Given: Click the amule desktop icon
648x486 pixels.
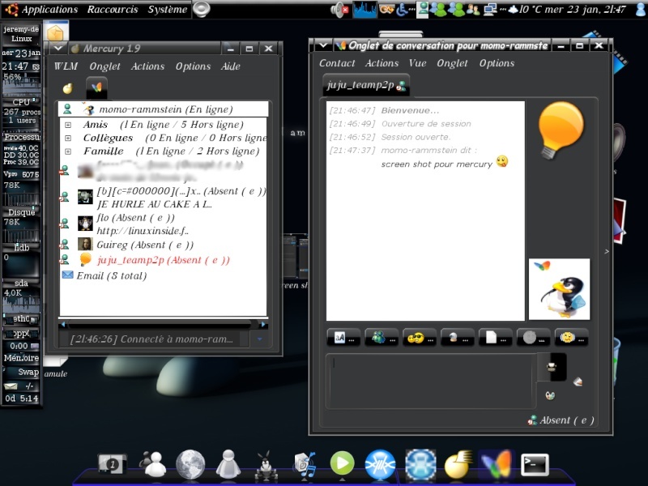Looking at the screenshot, I should (x=55, y=367).
